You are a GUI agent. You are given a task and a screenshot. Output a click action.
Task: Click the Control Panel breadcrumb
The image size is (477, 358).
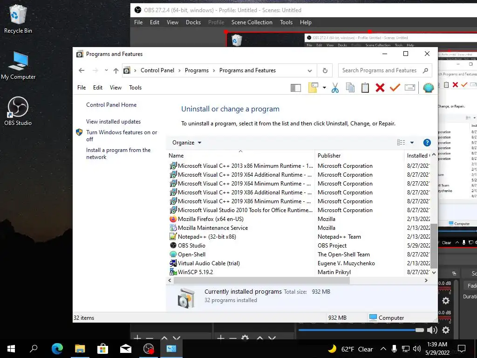coord(157,71)
